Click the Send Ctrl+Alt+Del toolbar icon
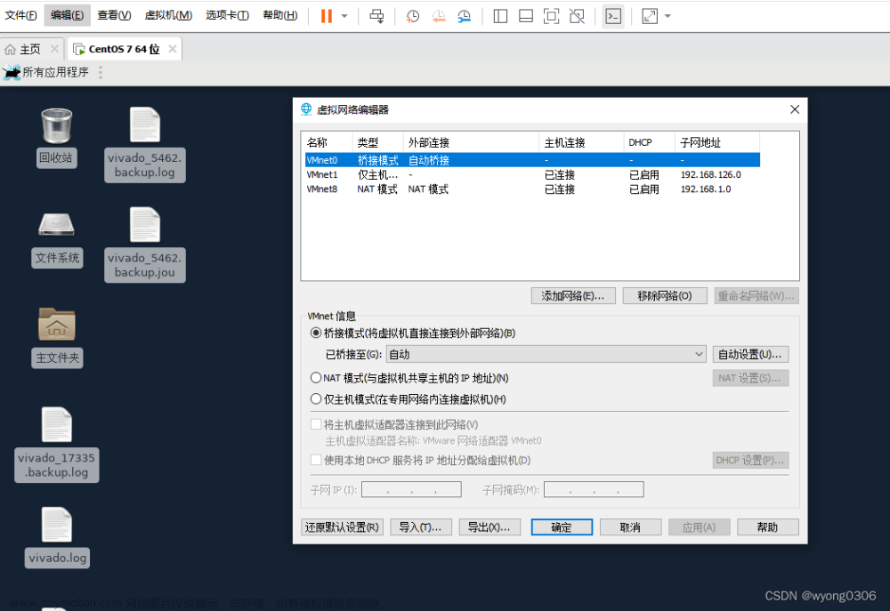The height and width of the screenshot is (611, 890). coord(376,16)
